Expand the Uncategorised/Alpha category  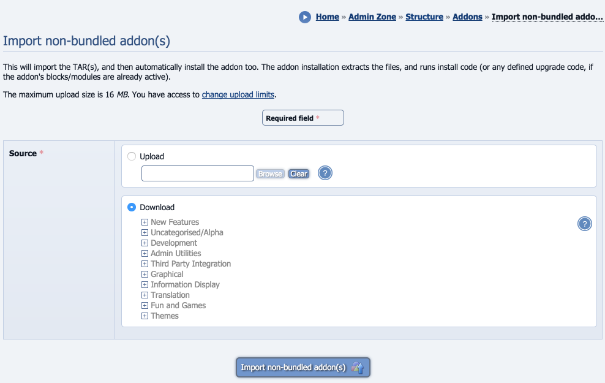coord(187,232)
